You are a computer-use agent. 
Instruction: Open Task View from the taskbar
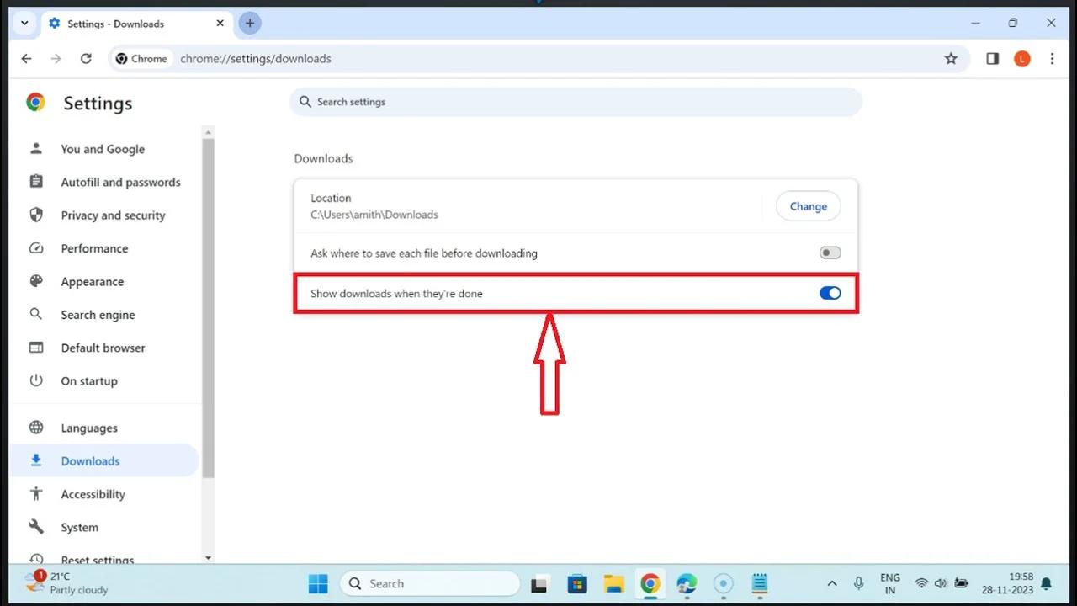539,583
